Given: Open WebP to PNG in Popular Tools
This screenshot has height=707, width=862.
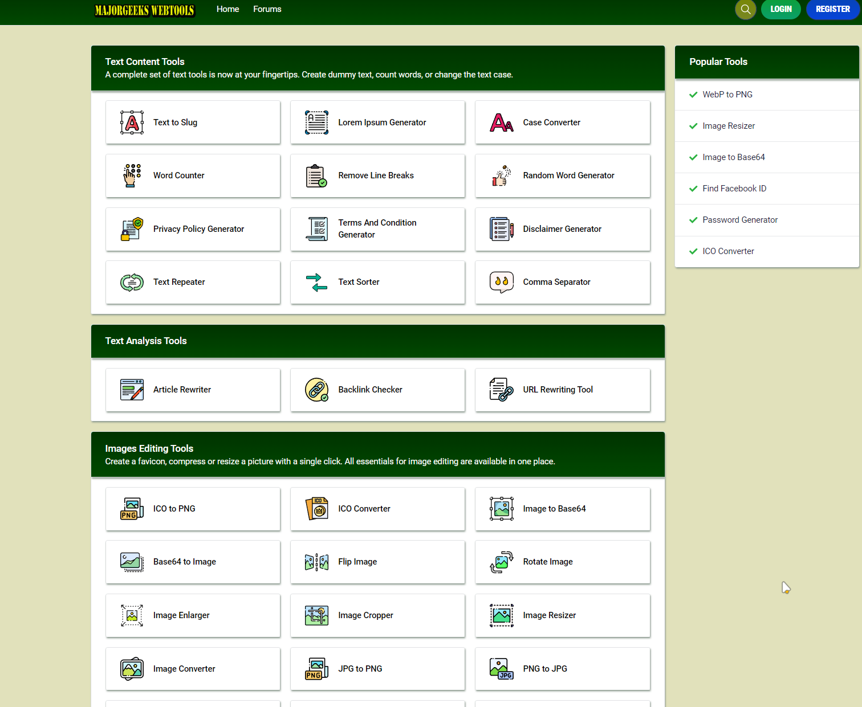Looking at the screenshot, I should click(x=727, y=95).
